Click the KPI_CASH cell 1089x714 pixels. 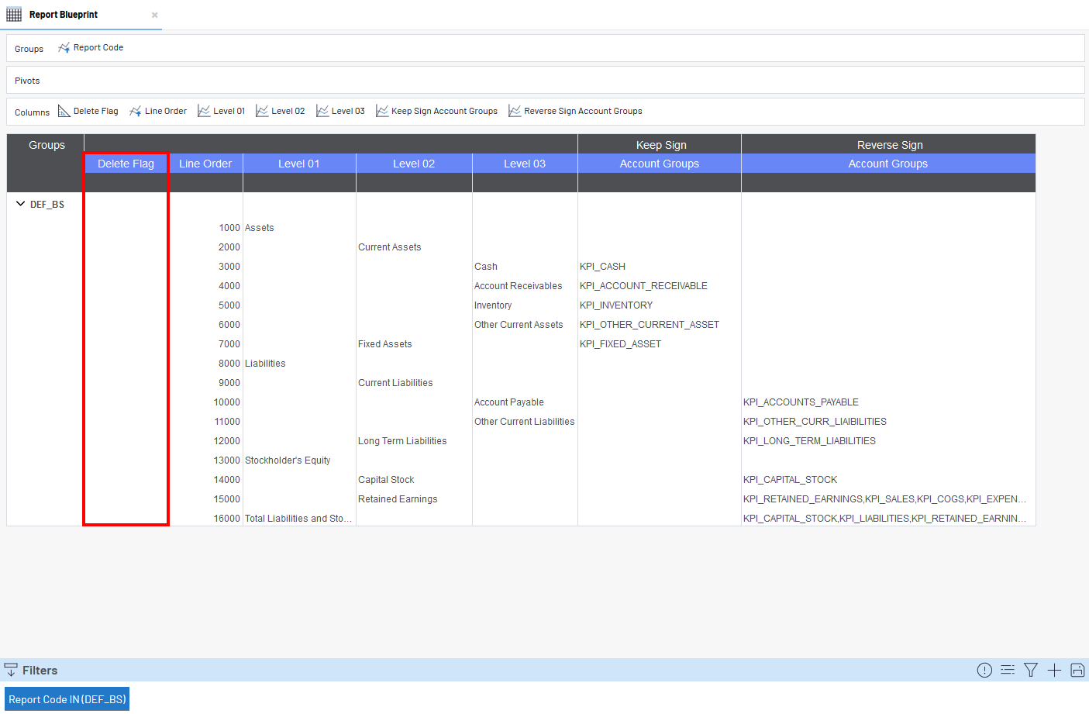pos(602,267)
